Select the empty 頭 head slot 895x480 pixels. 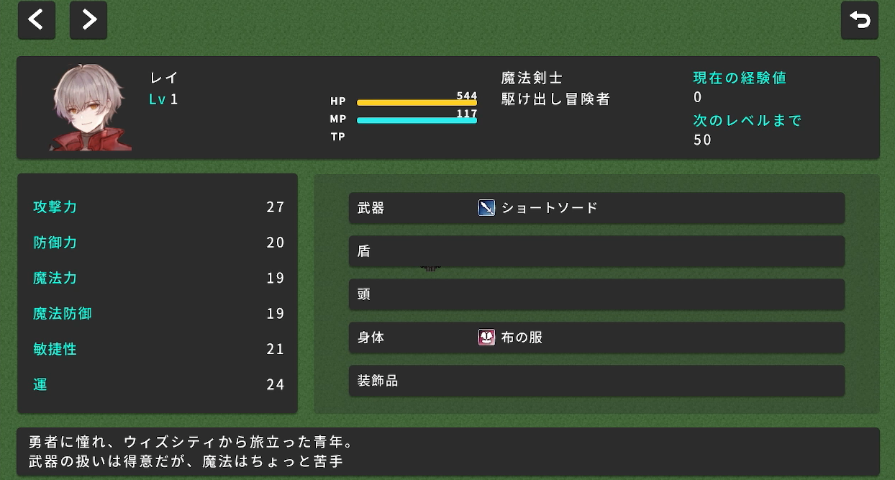(596, 294)
